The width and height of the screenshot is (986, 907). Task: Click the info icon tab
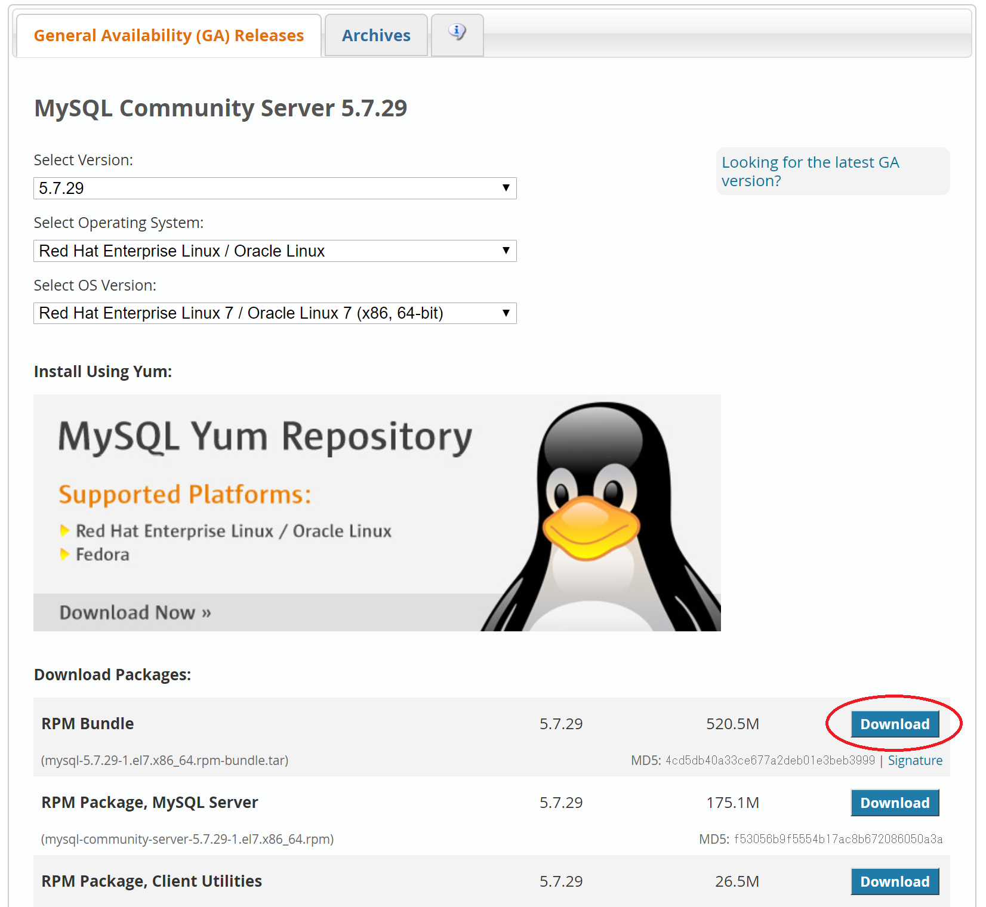tap(457, 35)
